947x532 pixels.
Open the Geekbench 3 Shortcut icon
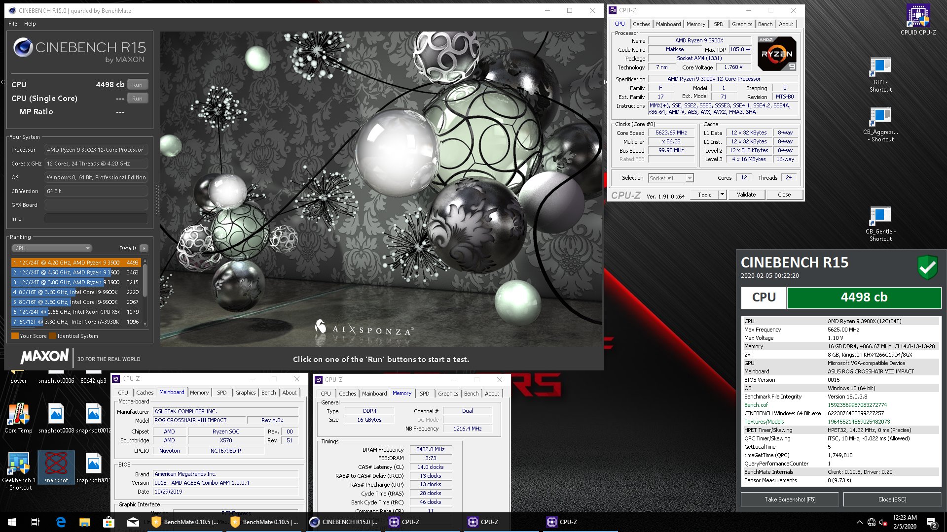[x=18, y=471]
